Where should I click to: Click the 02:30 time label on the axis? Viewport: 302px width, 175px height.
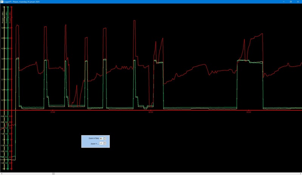(x=151, y=112)
